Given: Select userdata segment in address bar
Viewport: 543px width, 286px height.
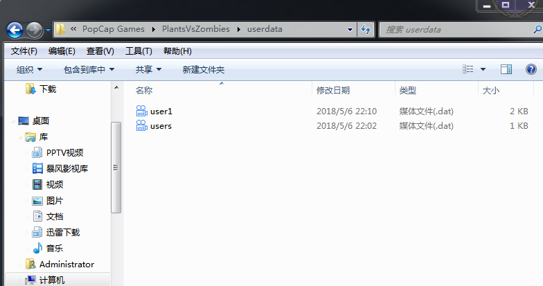Looking at the screenshot, I should pos(265,29).
